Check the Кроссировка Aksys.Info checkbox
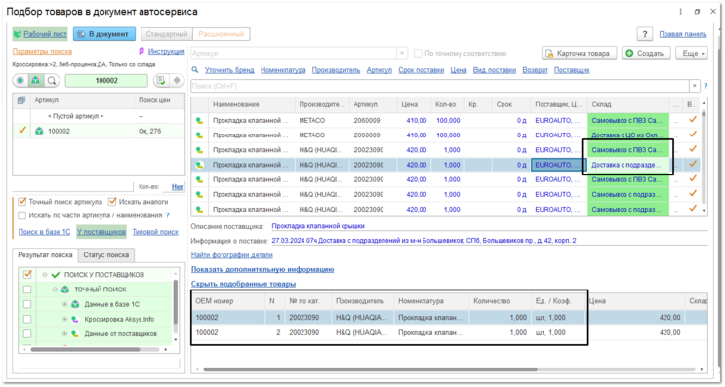The image size is (725, 387). [27, 319]
